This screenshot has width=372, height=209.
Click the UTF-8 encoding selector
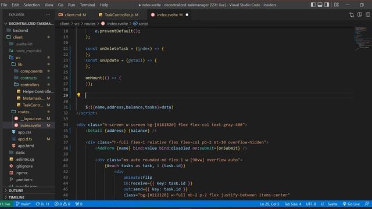coord(311,204)
